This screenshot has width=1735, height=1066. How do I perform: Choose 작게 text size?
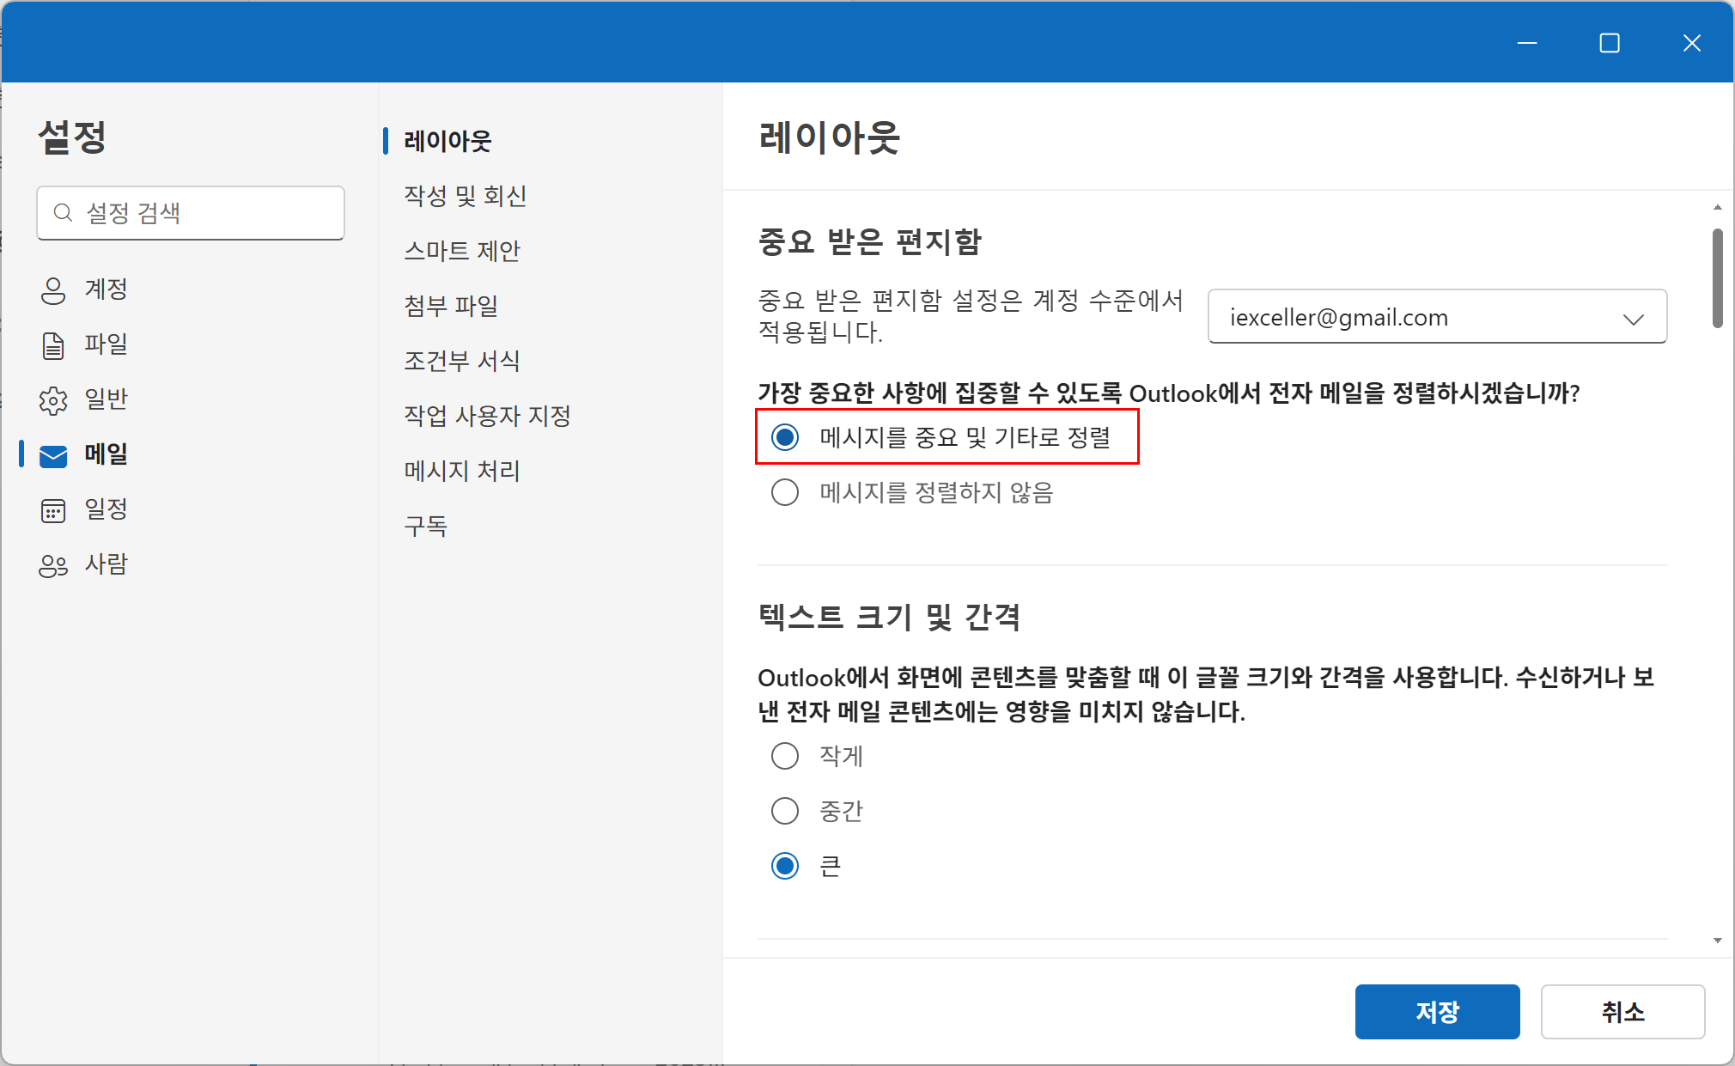tap(785, 756)
